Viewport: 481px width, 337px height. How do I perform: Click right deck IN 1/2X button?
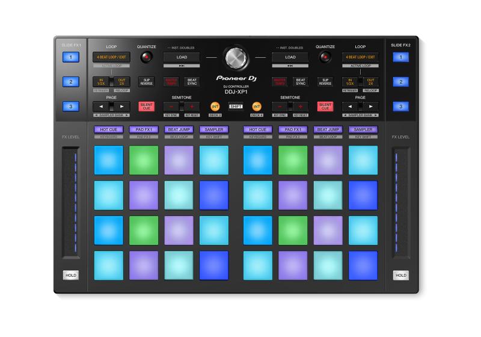click(350, 82)
